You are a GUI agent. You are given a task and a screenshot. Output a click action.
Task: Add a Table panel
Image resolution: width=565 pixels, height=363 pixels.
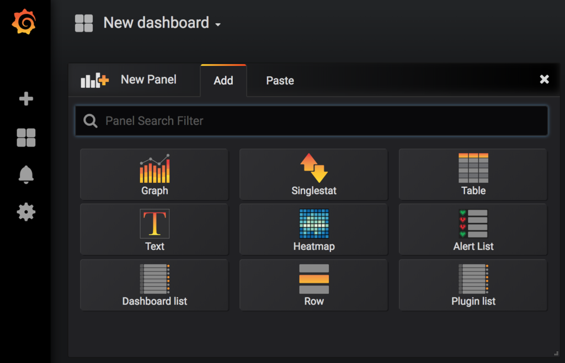(x=473, y=174)
